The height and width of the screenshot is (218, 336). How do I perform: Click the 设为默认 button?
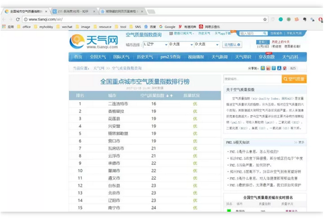(232, 45)
